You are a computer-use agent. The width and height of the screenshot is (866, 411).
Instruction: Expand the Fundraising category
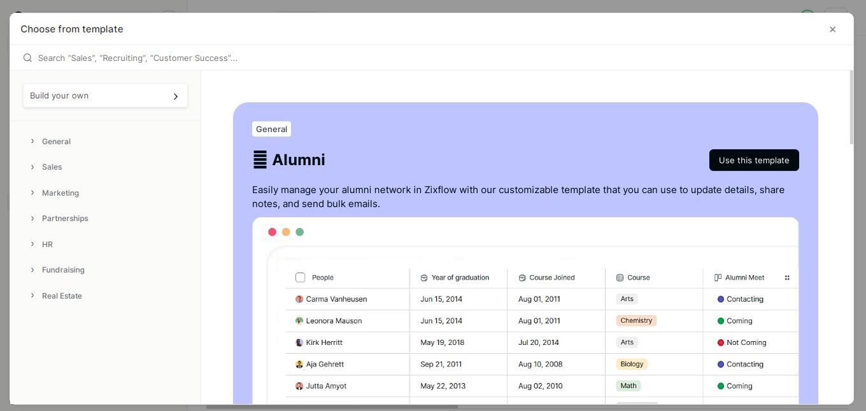(63, 269)
